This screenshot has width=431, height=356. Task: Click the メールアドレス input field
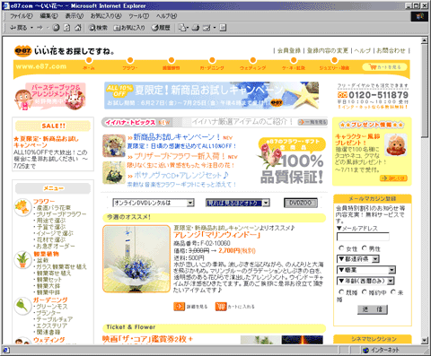pos(363,237)
